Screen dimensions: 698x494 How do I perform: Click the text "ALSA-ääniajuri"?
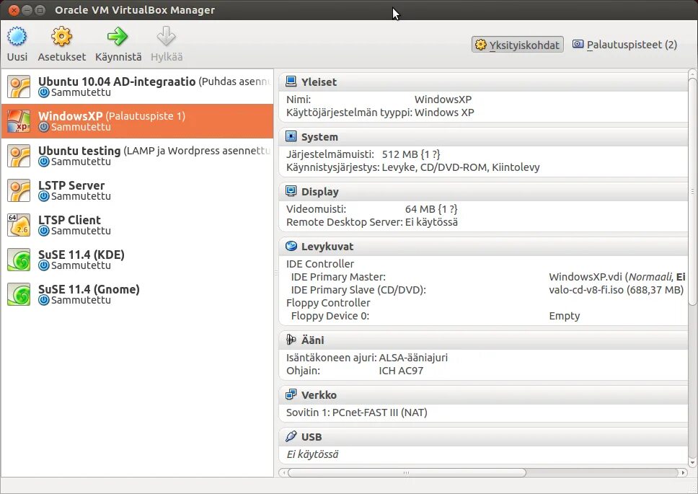point(413,358)
